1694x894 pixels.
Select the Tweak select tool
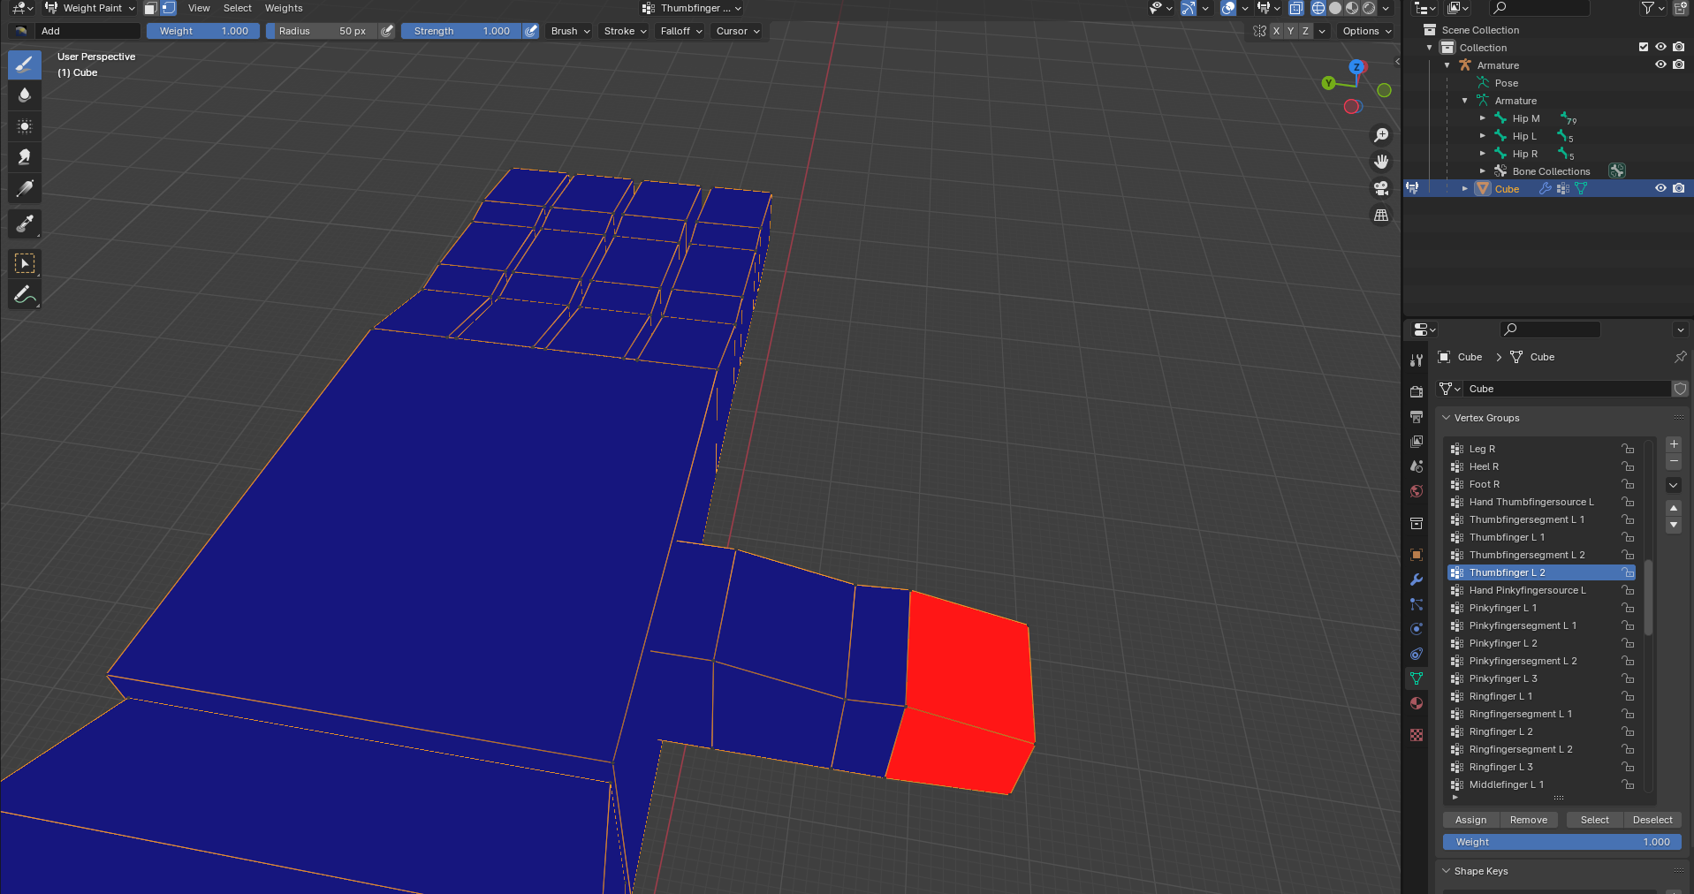[x=25, y=263]
